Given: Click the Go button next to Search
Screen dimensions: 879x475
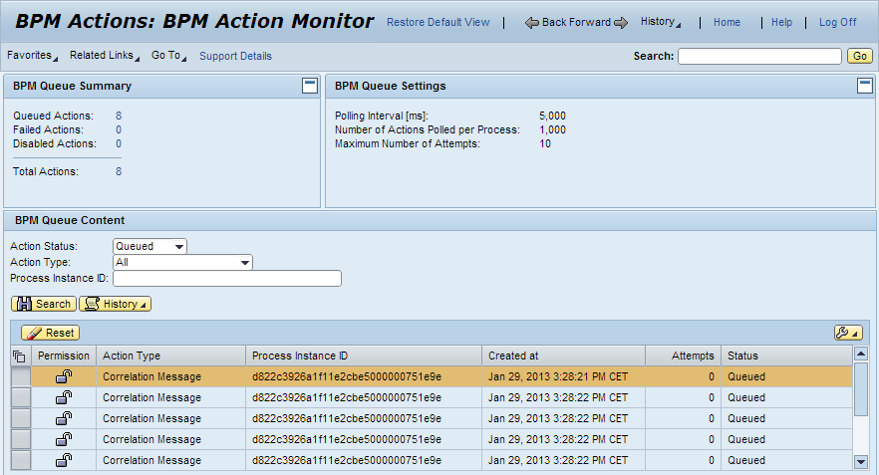Looking at the screenshot, I should 860,56.
